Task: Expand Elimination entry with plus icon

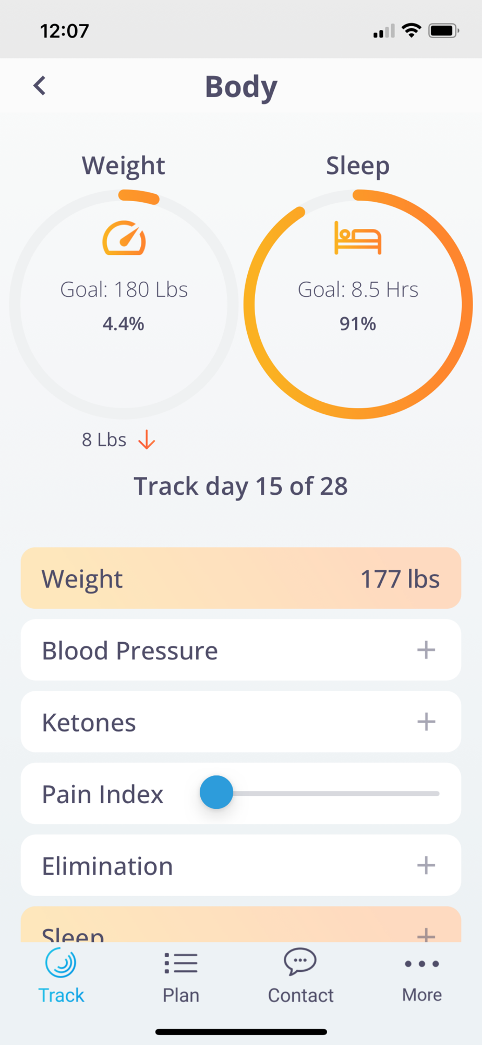Action: coord(426,865)
